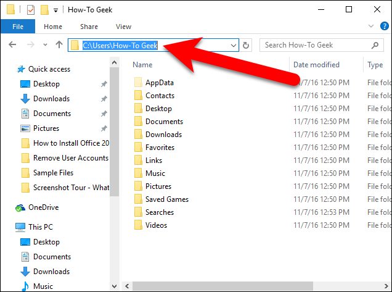
Task: Click the pin icon next to Pictures
Action: [104, 128]
